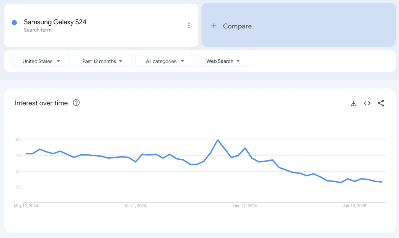Open the three-dot menu for Samsung Galaxy S24
This screenshot has height=238, width=399.
pos(189,25)
